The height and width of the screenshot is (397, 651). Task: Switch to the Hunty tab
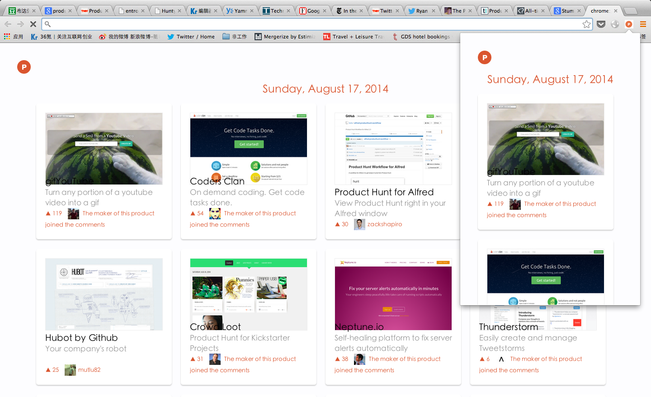pos(168,10)
